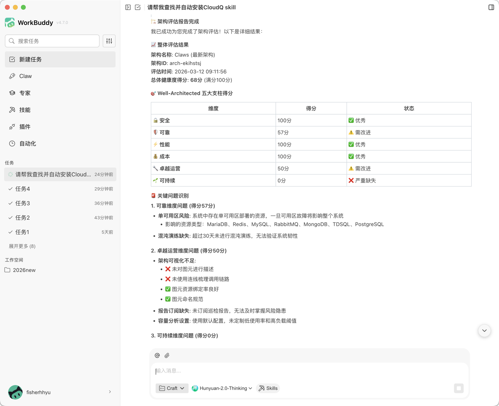Open 任务3 in the task list
Screen dimensions: 499x406
pyautogui.click(x=60, y=203)
